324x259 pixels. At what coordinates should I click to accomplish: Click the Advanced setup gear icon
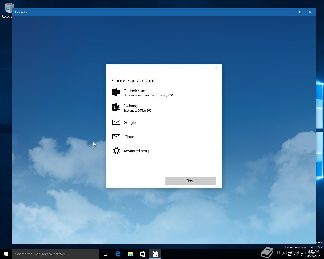pos(116,151)
